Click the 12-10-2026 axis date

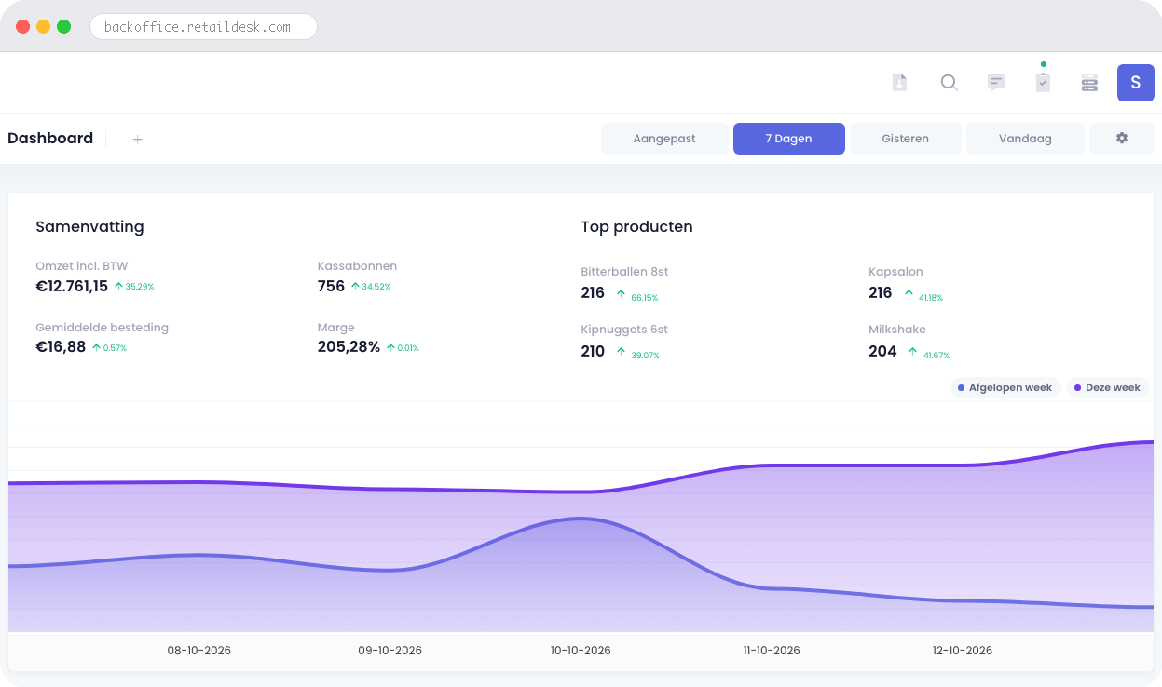pos(963,651)
